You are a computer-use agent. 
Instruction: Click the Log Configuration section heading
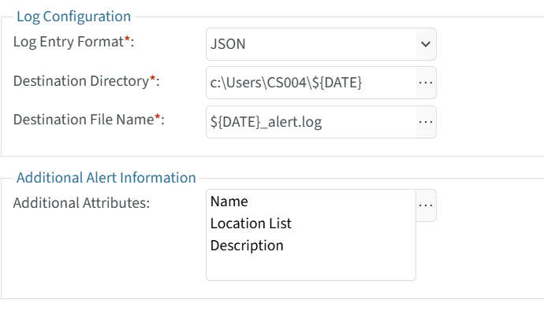point(73,16)
